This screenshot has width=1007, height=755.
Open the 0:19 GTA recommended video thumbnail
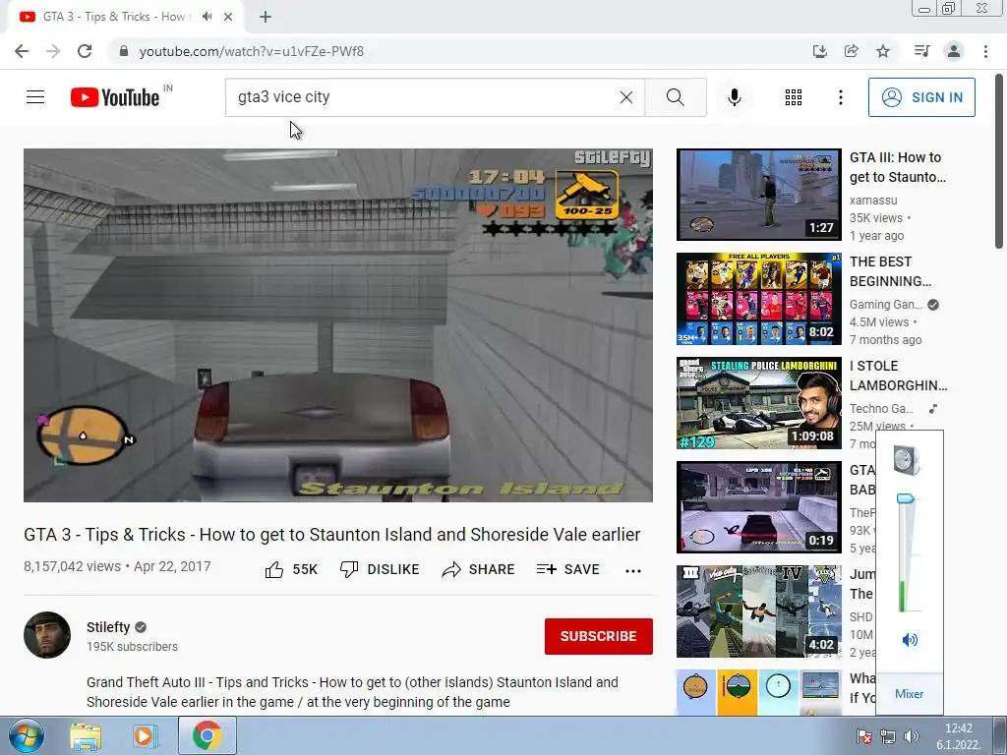tap(758, 507)
